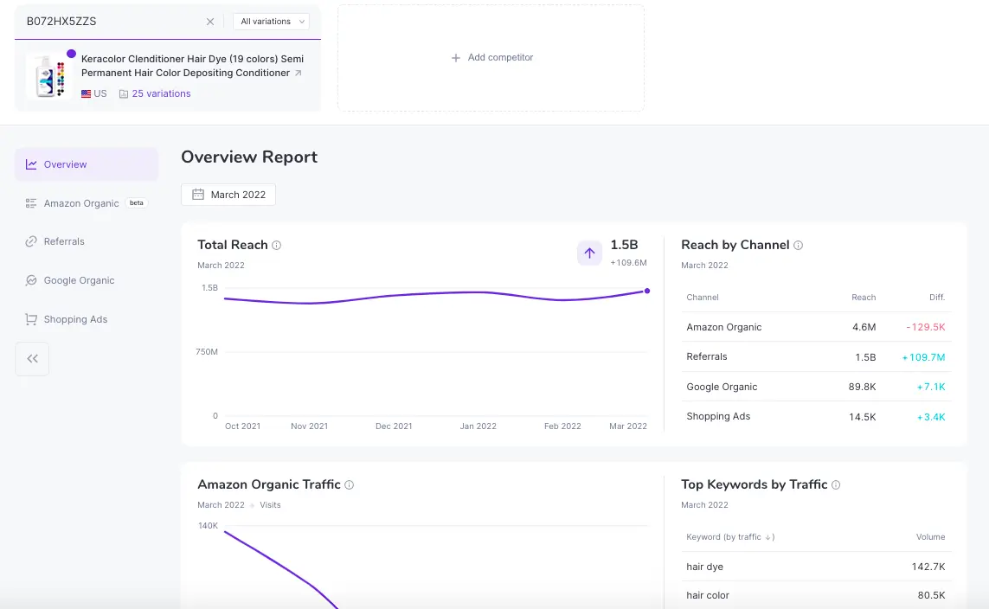
Task: Clear the ASIN search field with X icon
Action: coord(210,22)
